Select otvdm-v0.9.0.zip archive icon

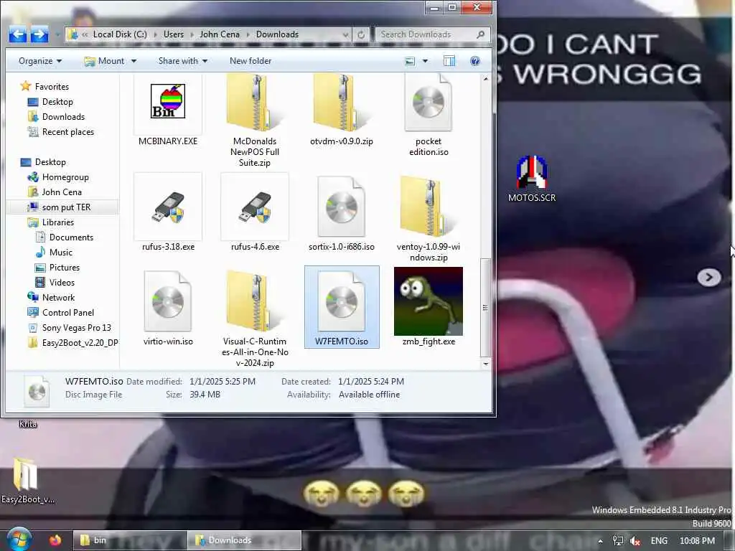point(341,103)
